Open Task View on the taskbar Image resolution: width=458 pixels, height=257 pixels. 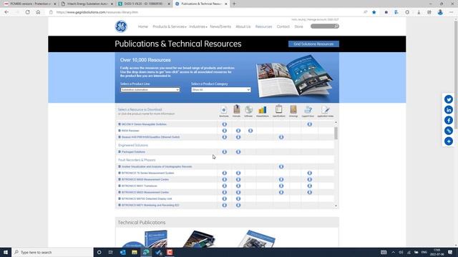[110, 252]
